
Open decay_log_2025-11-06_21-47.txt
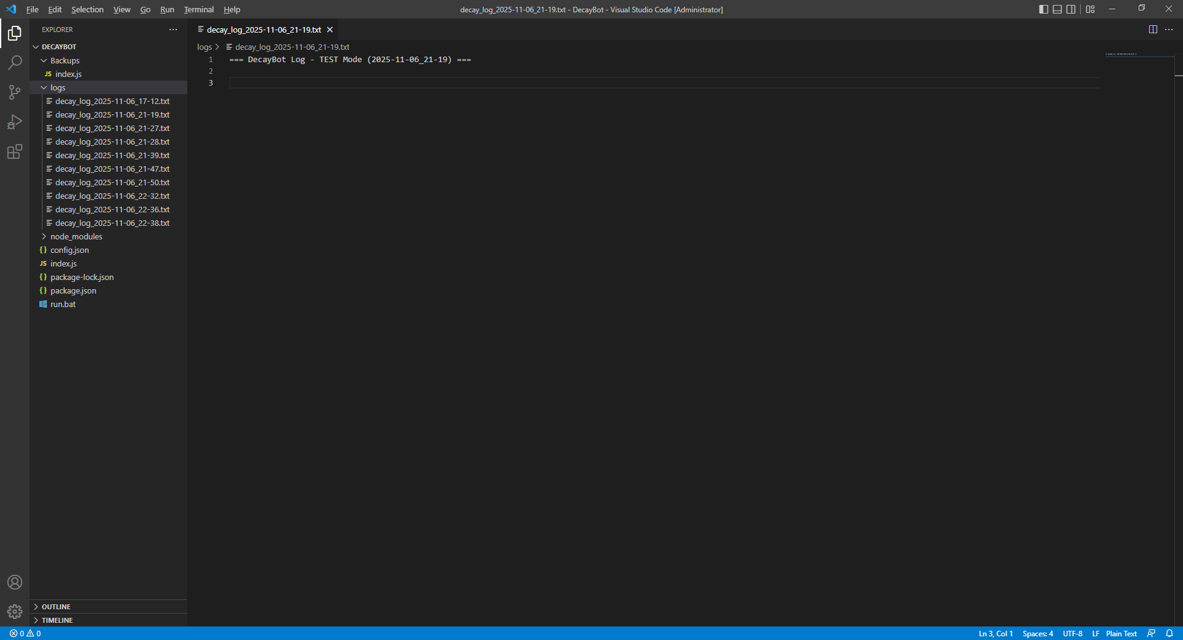(x=108, y=169)
